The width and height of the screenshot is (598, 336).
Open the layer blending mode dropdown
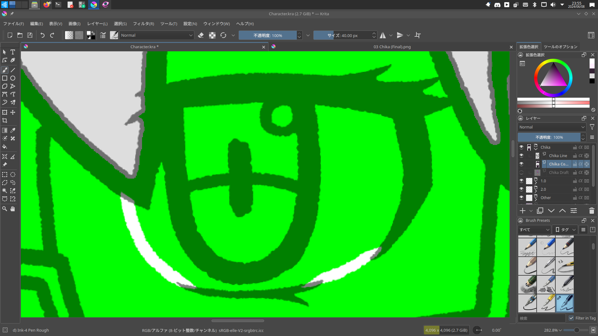(x=552, y=127)
